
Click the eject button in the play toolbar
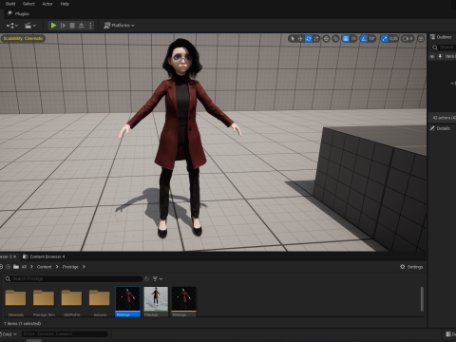82,26
